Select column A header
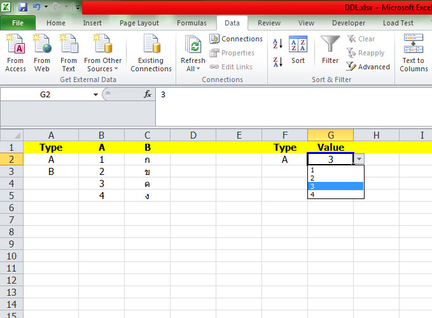 pyautogui.click(x=51, y=135)
